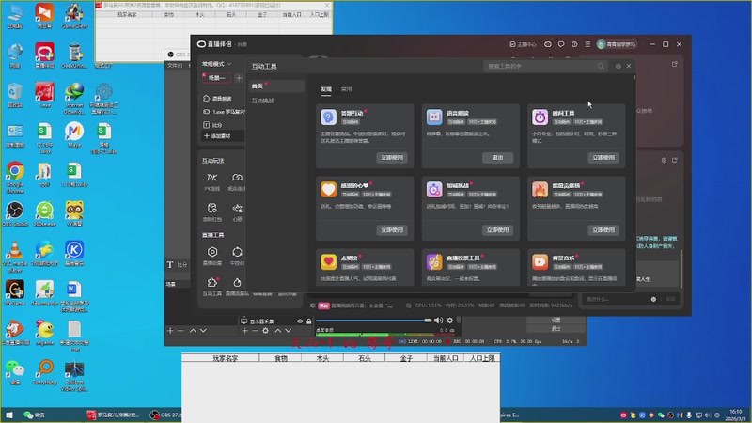Viewport: 752px width, 423px height.
Task: Open VLC media player desktop icon
Action: (x=15, y=257)
